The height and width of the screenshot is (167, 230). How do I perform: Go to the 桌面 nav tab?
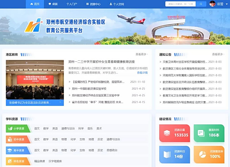pyautogui.click(x=53, y=4)
